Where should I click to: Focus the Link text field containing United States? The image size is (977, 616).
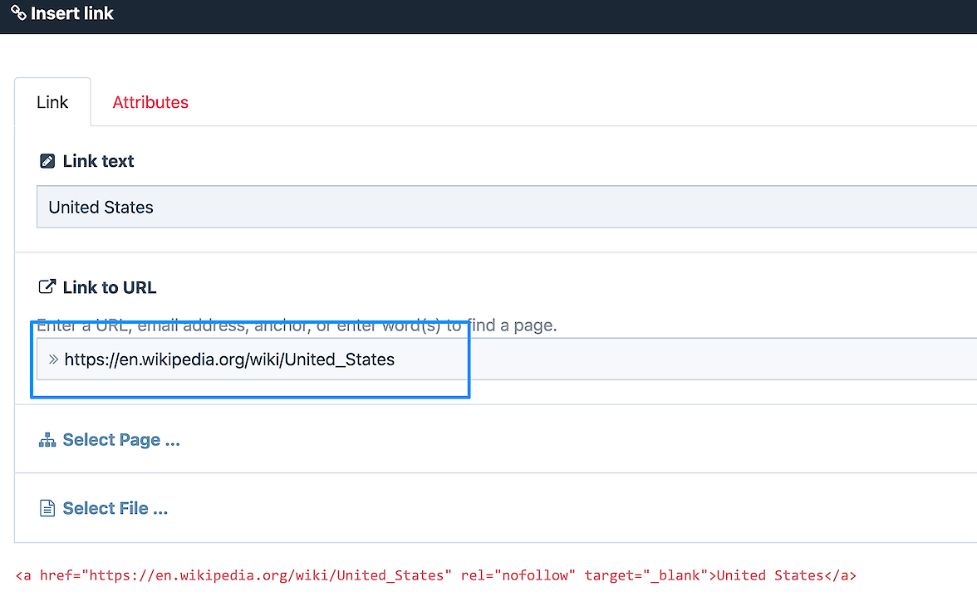pos(498,207)
